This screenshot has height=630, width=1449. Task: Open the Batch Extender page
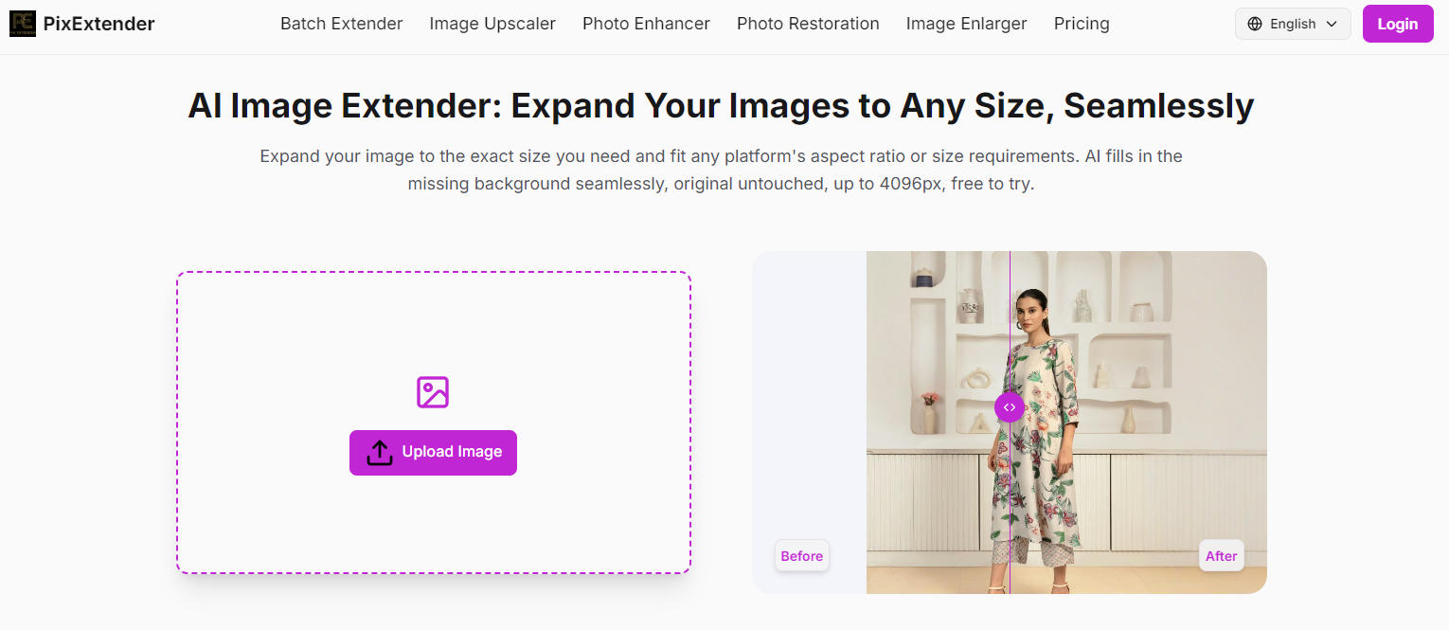342,24
